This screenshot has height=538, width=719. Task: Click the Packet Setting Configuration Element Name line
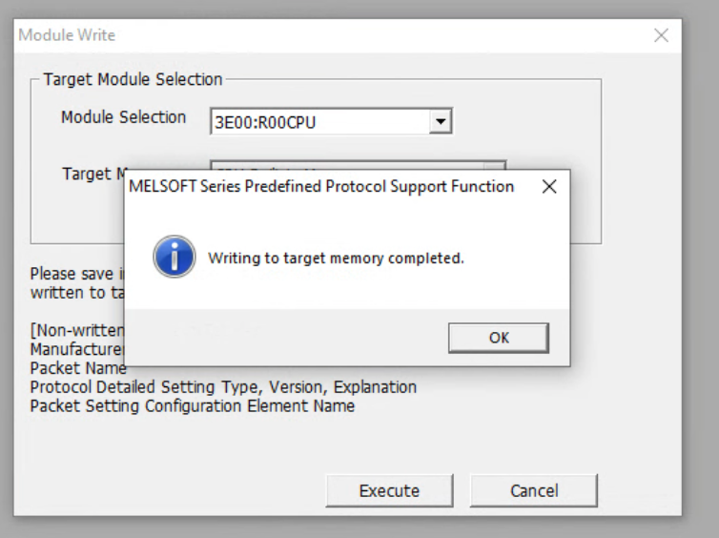pyautogui.click(x=193, y=406)
